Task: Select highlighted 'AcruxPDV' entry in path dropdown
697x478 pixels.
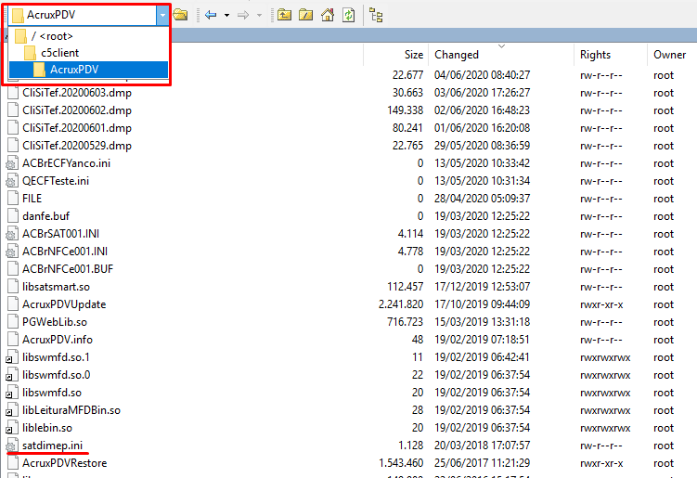Action: (x=89, y=70)
